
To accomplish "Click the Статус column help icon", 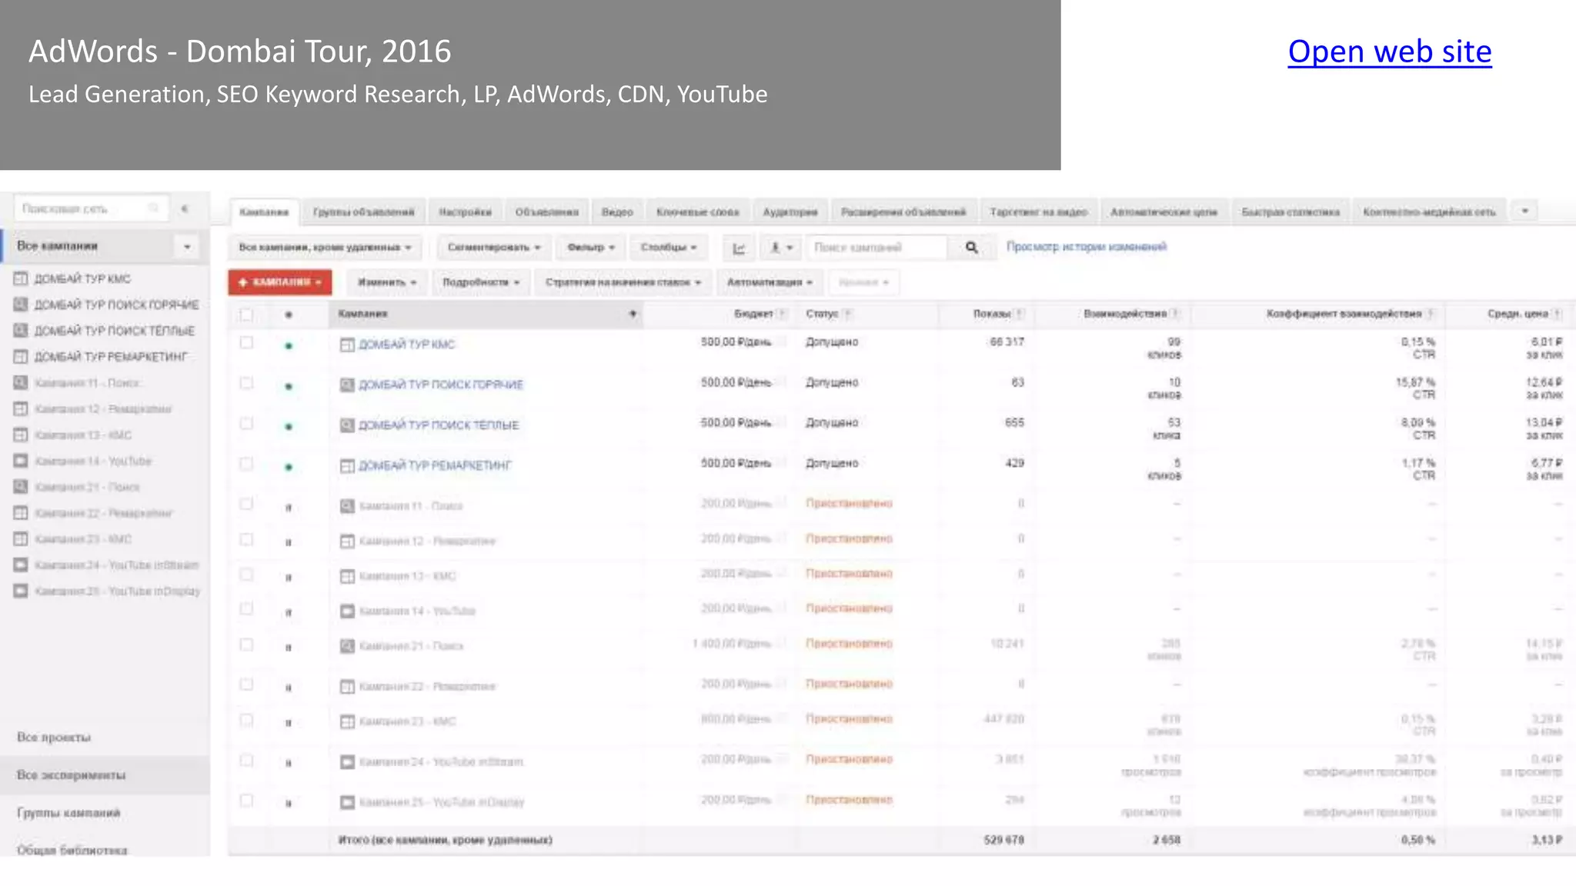I will pyautogui.click(x=847, y=314).
